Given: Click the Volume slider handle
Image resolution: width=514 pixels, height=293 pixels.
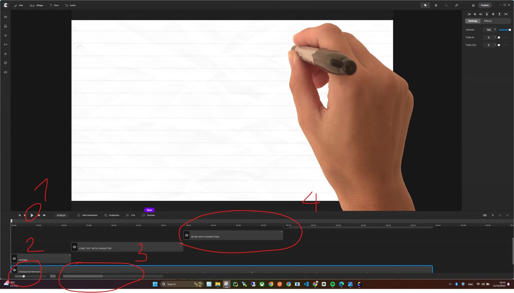Looking at the screenshot, I should [x=510, y=30].
